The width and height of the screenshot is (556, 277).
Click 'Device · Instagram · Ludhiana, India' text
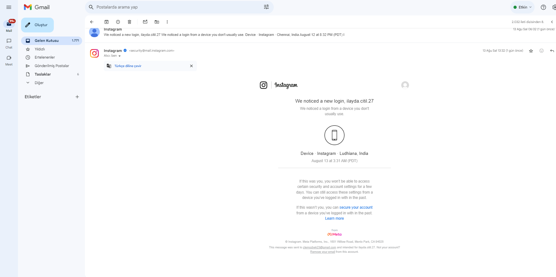click(334, 154)
